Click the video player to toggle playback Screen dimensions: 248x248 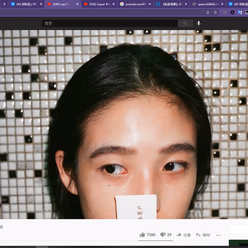click(124, 124)
